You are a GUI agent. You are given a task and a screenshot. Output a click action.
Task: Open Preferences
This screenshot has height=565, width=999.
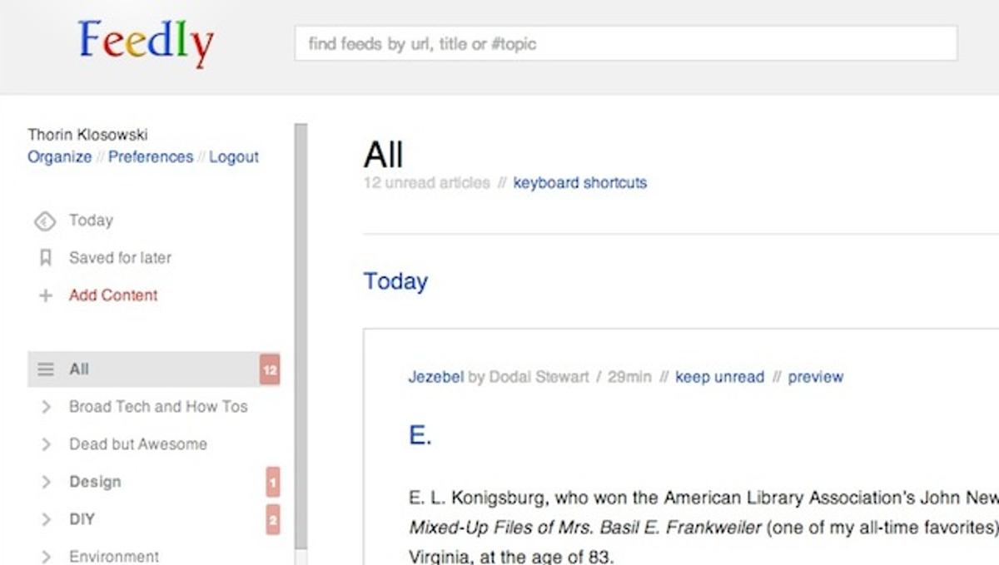[x=151, y=157]
